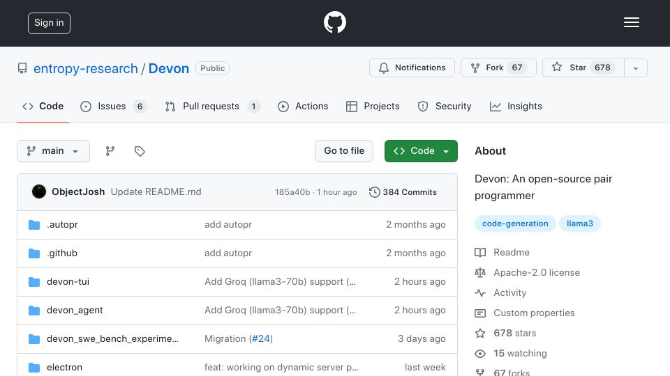Click the Notifications bell button

tap(412, 68)
